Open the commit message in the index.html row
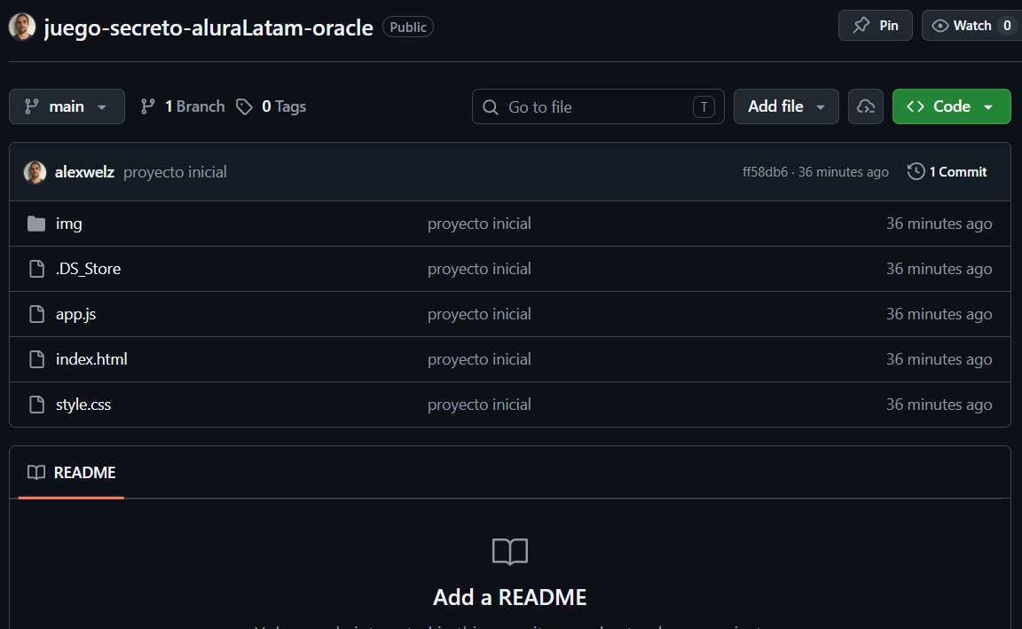 click(x=479, y=359)
